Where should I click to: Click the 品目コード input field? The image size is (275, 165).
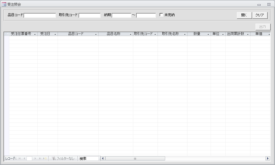coord(40,15)
